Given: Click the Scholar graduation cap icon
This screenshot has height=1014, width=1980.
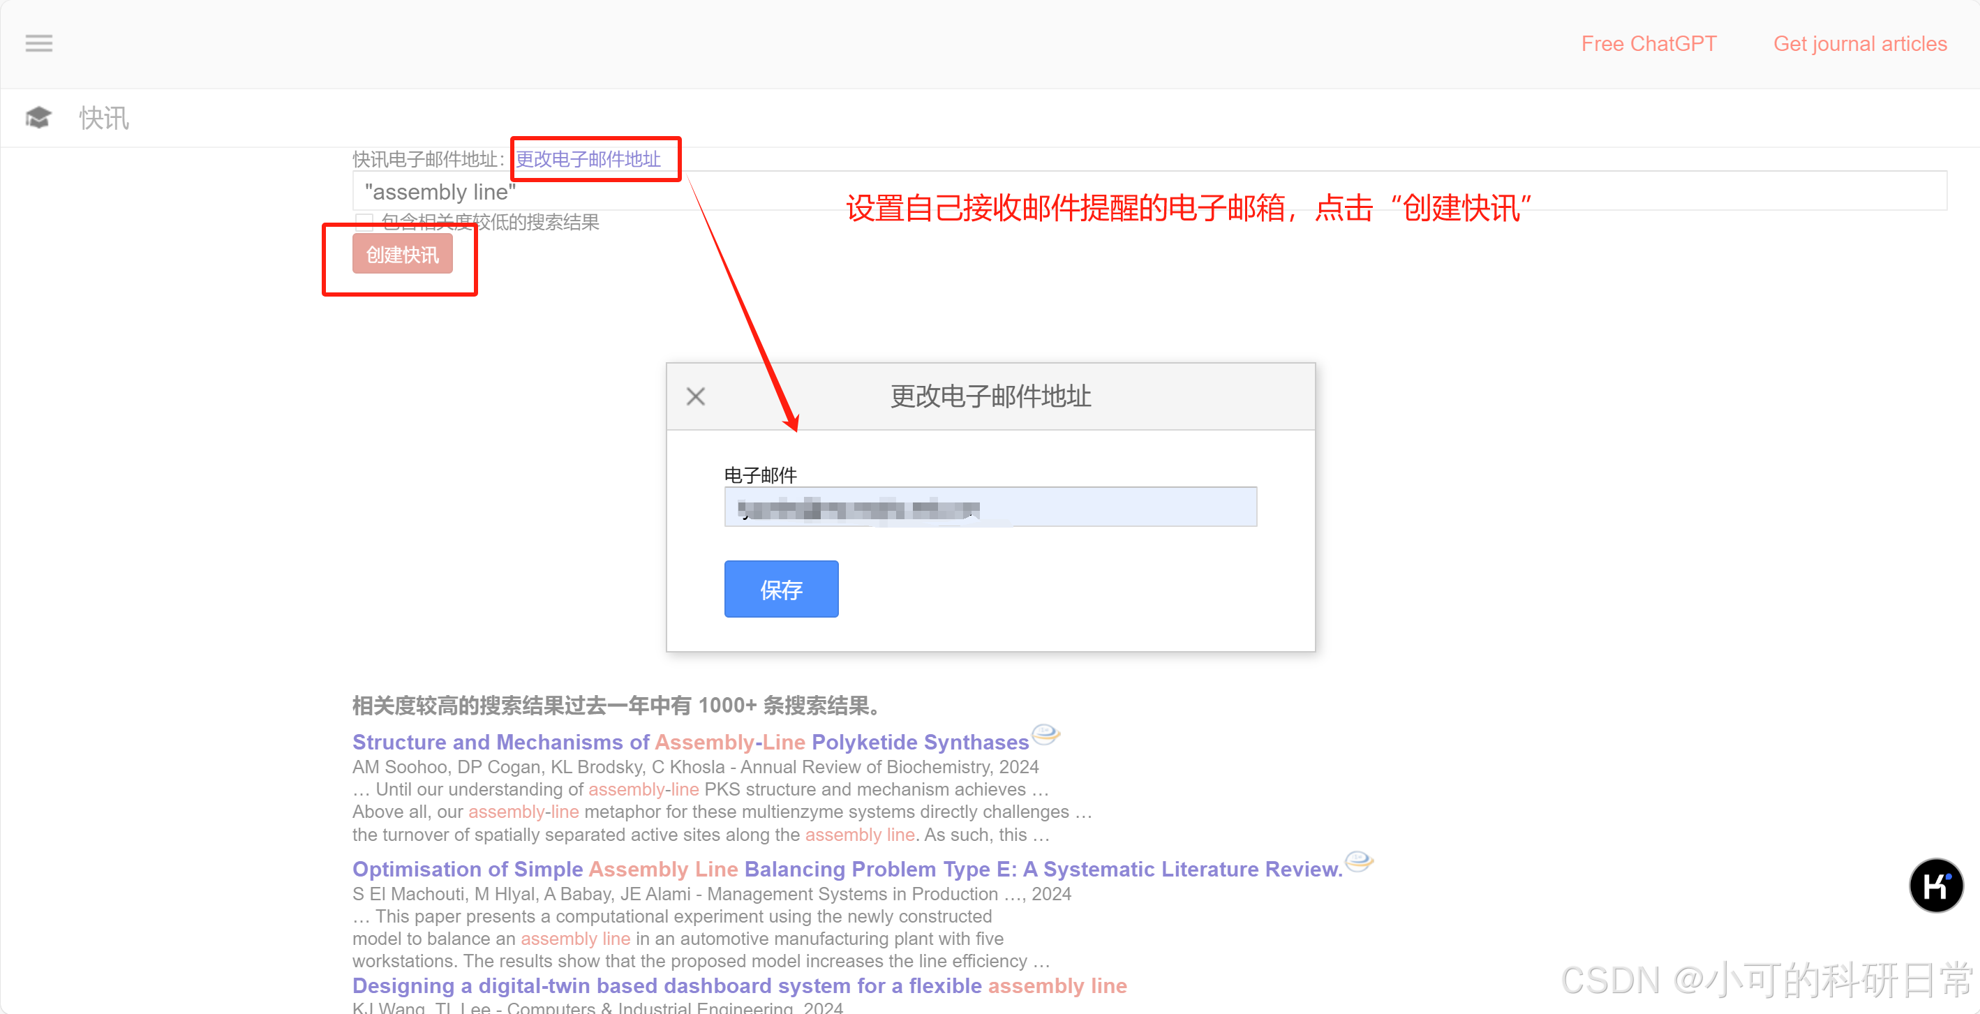Looking at the screenshot, I should 38,118.
